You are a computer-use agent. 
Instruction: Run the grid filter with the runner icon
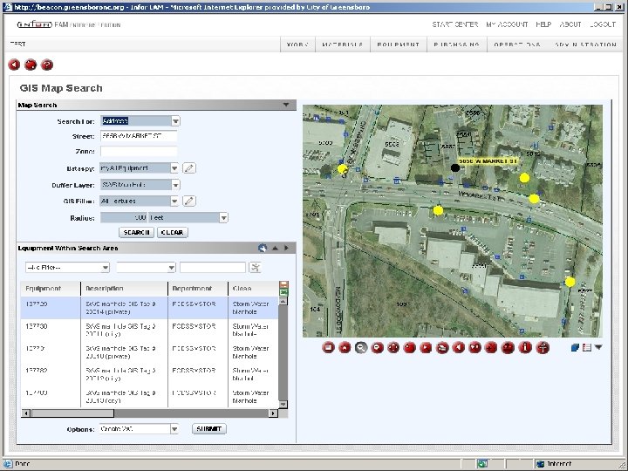click(x=255, y=267)
